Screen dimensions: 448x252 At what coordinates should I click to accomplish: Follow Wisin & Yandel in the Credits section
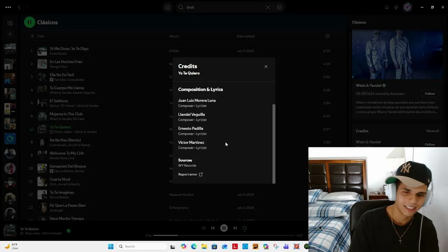pyautogui.click(x=430, y=145)
